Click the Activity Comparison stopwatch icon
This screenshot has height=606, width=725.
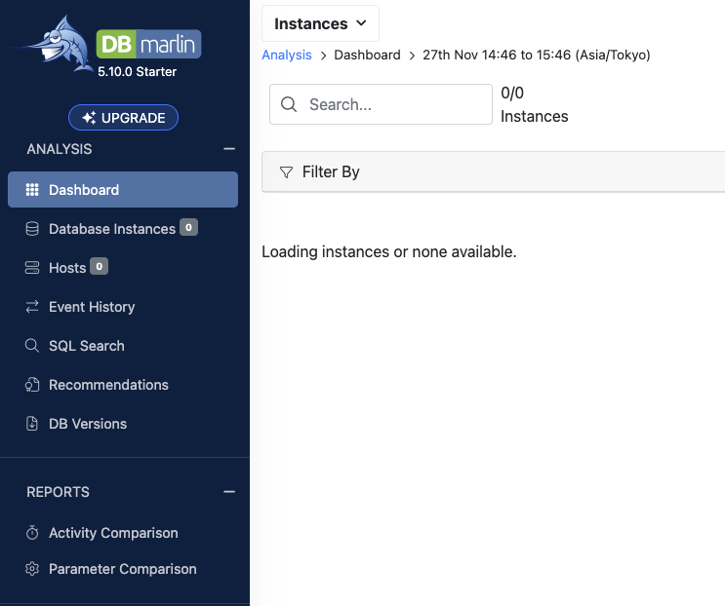pos(32,533)
